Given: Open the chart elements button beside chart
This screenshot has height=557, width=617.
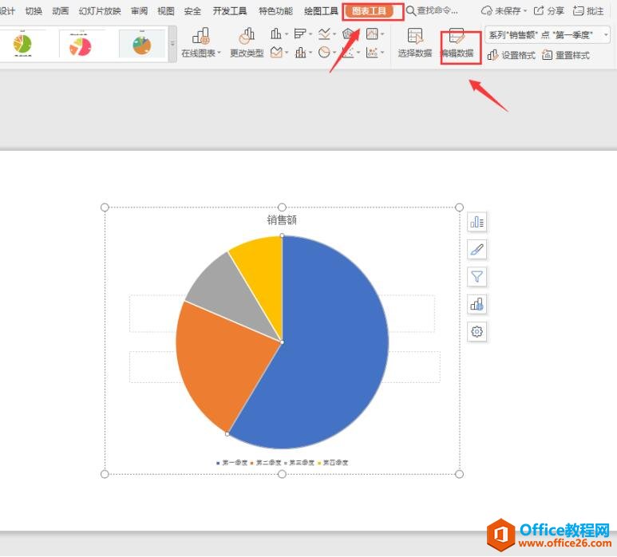Looking at the screenshot, I should [477, 222].
